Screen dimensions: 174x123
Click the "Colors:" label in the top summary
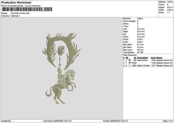pyautogui.click(x=162, y=5)
